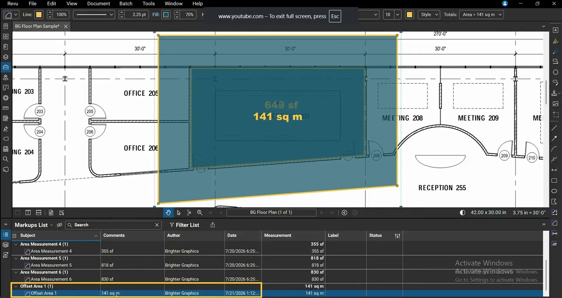This screenshot has height=298, width=562.
Task: Open the Layers panel icon
Action: pyautogui.click(x=6, y=57)
